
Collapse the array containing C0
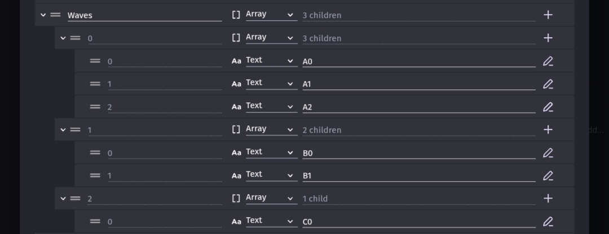63,199
